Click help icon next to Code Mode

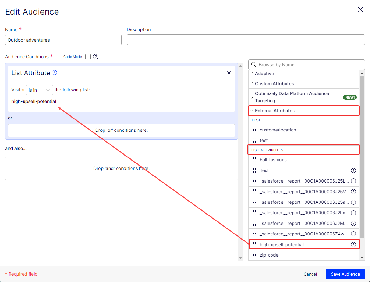pos(96,57)
